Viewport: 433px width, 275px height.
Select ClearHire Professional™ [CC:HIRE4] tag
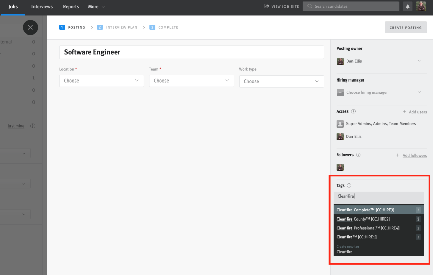click(x=379, y=228)
